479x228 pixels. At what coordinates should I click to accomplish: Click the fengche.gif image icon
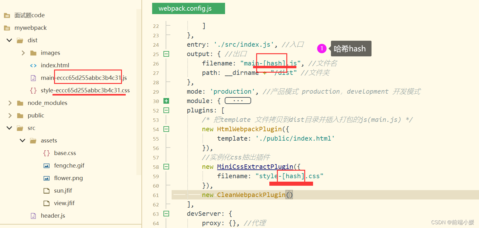[47, 166]
